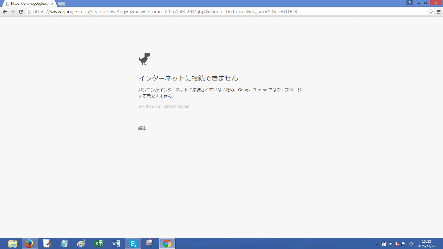Minimize the Chrome window
Viewport: 443px width, 249px height.
click(419, 3)
